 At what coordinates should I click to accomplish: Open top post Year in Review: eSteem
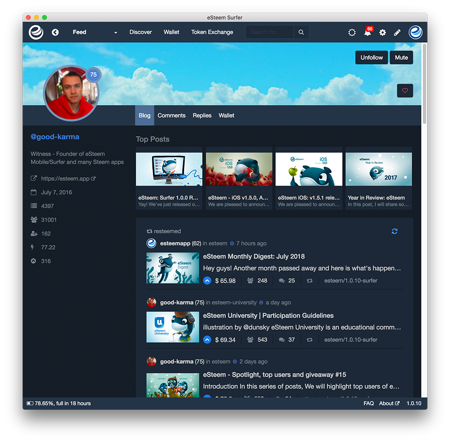tap(378, 178)
